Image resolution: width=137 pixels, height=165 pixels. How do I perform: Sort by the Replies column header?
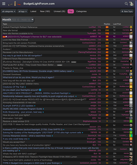click(107, 24)
